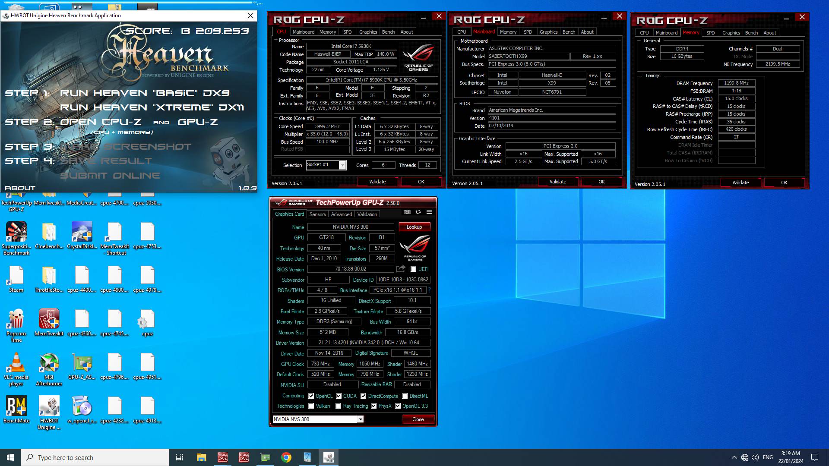This screenshot has width=829, height=466.
Task: Take GPU-Z screenshot with camera icon
Action: 407,212
